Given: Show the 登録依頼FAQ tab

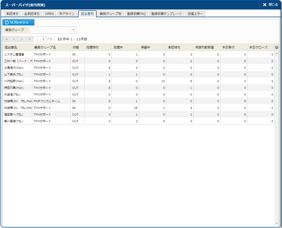Looking at the screenshot, I should [x=136, y=14].
